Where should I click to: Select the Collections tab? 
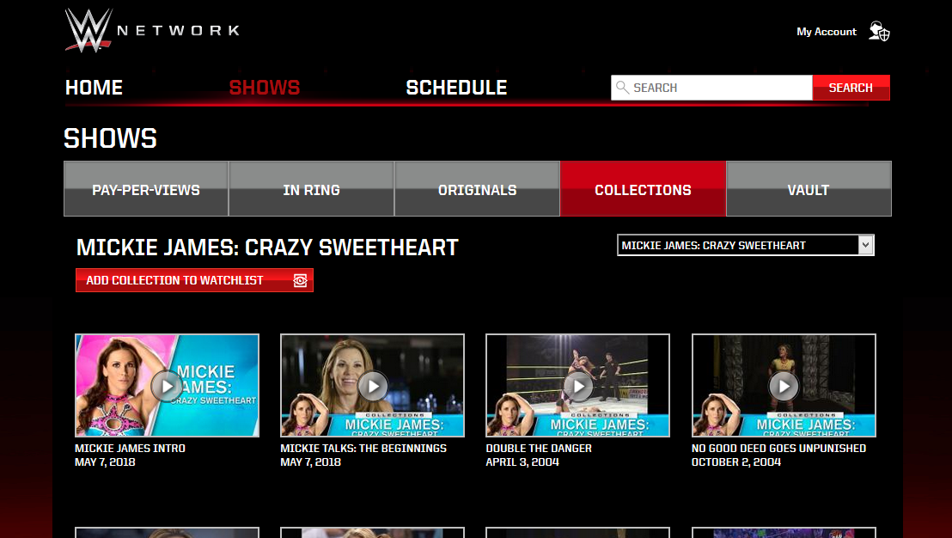(643, 189)
